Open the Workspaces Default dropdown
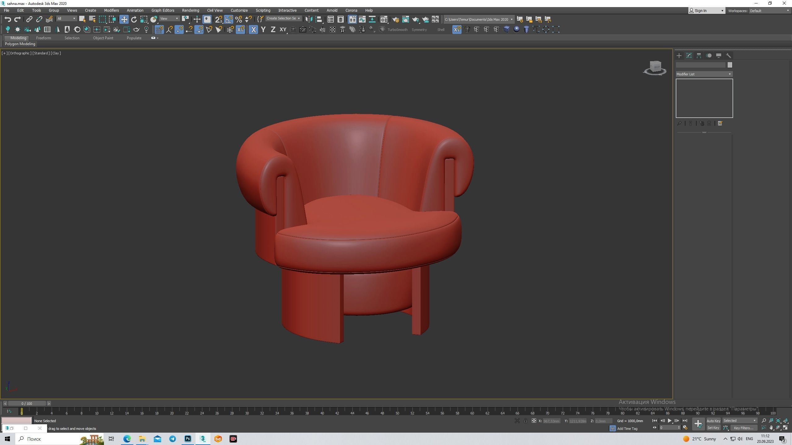Screen dimensions: 792x445 pyautogui.click(x=770, y=11)
